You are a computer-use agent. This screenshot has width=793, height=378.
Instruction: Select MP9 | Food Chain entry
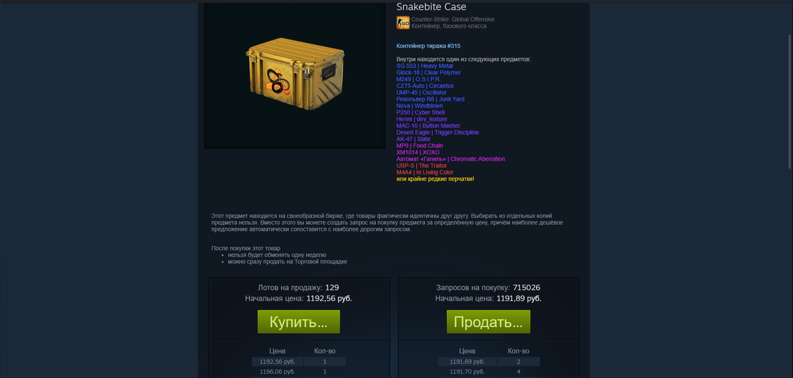click(x=420, y=145)
